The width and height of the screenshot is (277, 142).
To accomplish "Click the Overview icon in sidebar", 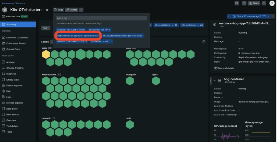I will point(3,120).
